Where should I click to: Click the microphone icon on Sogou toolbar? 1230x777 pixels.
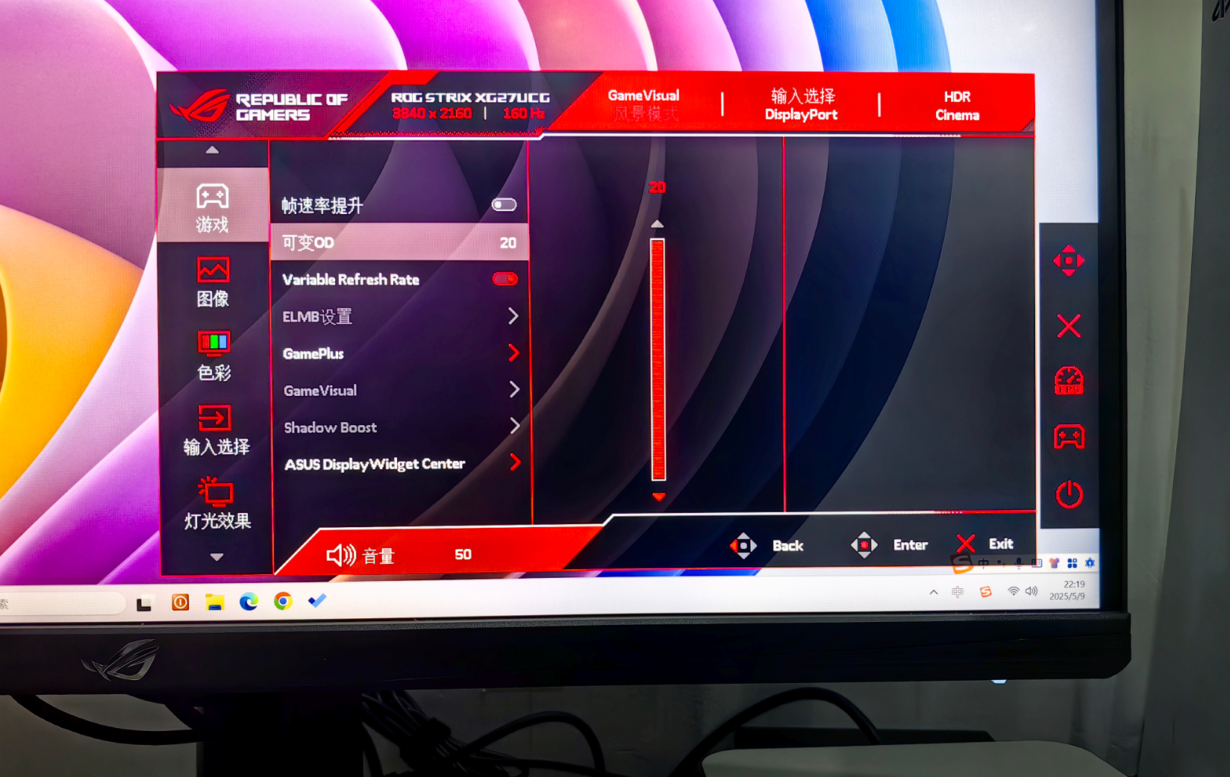1019,563
